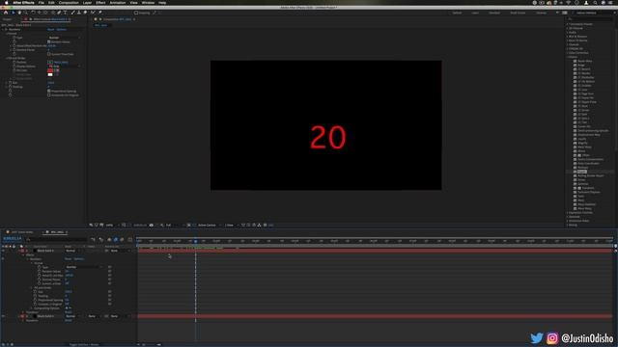
Task: Click the Home icon in the toolbar
Action: [6, 13]
